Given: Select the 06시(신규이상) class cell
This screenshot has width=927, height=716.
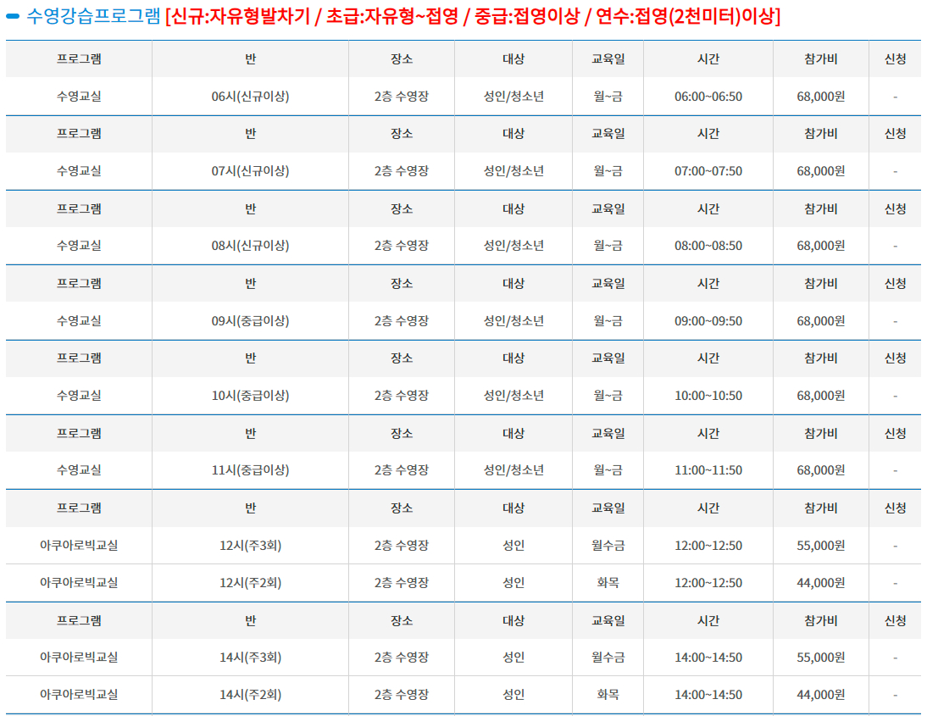Looking at the screenshot, I should 250,97.
